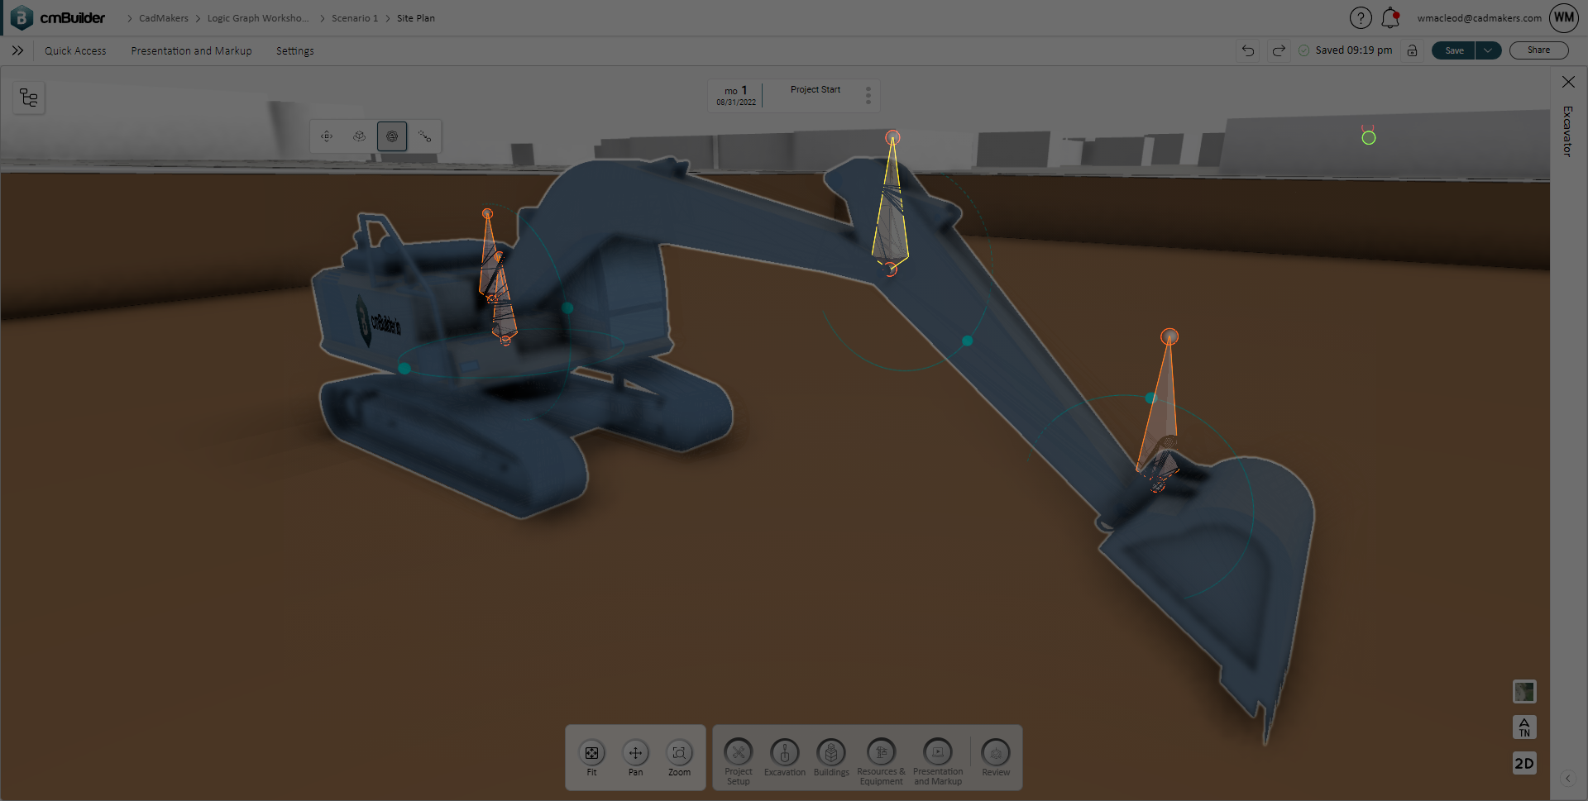Grab the teal rotation handle near the bucket
The image size is (1588, 801).
click(x=1150, y=398)
